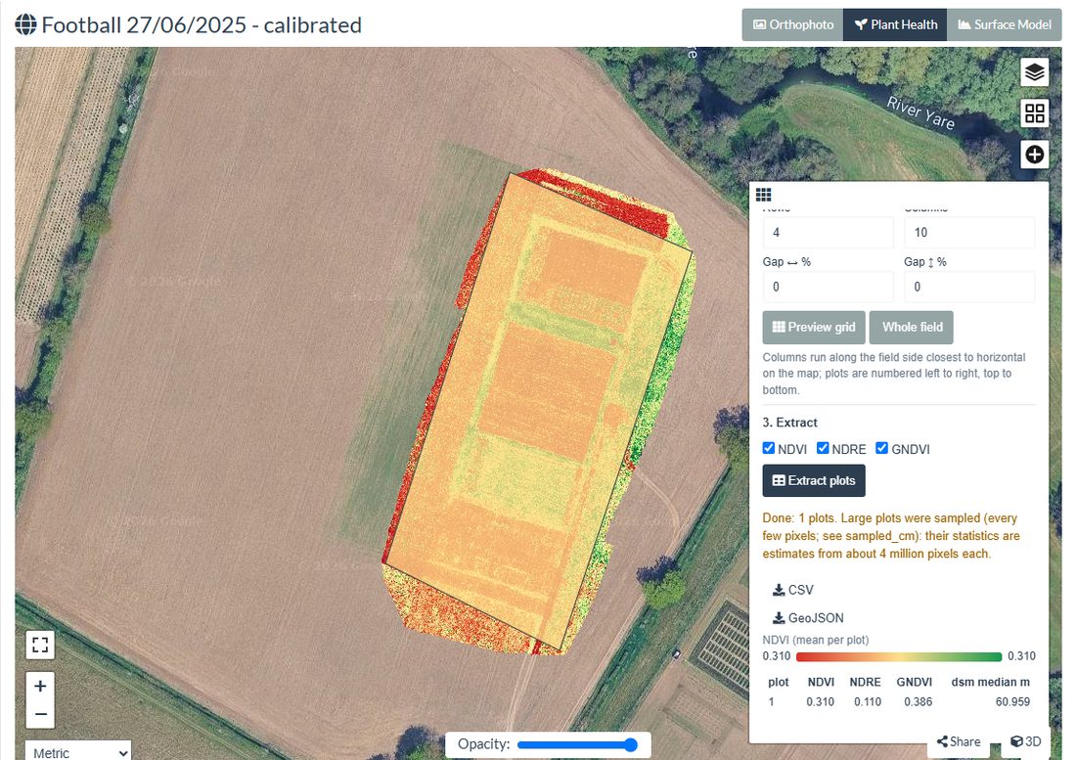Click the plot grid icon atop panel

pyautogui.click(x=763, y=195)
